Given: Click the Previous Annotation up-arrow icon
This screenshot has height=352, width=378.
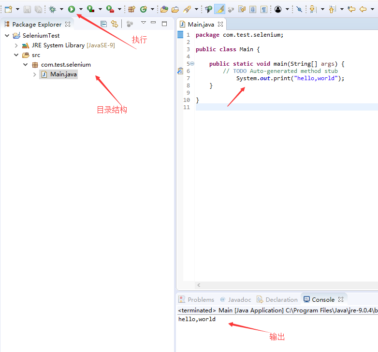Looking at the screenshot, I should [332, 9].
